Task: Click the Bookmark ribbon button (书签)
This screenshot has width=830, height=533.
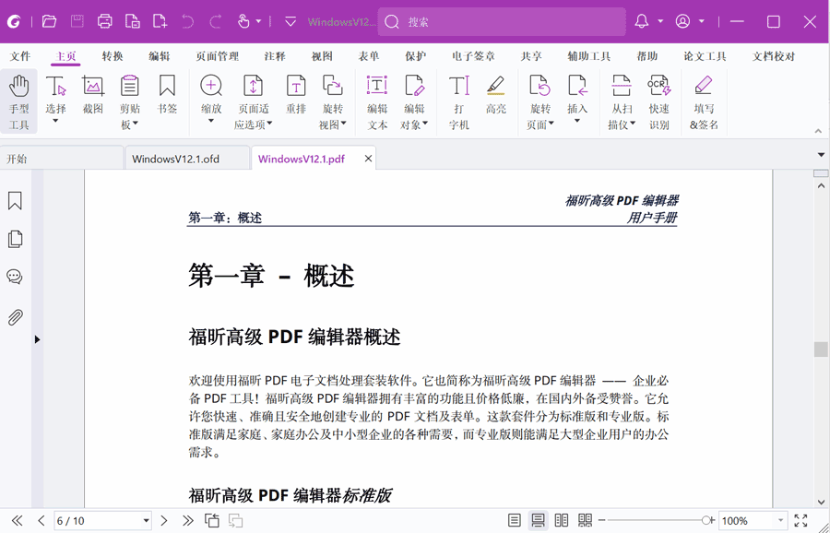Action: [x=167, y=95]
